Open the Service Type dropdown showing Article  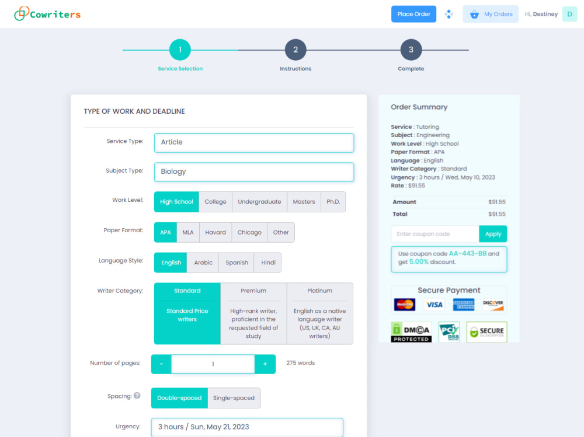254,142
